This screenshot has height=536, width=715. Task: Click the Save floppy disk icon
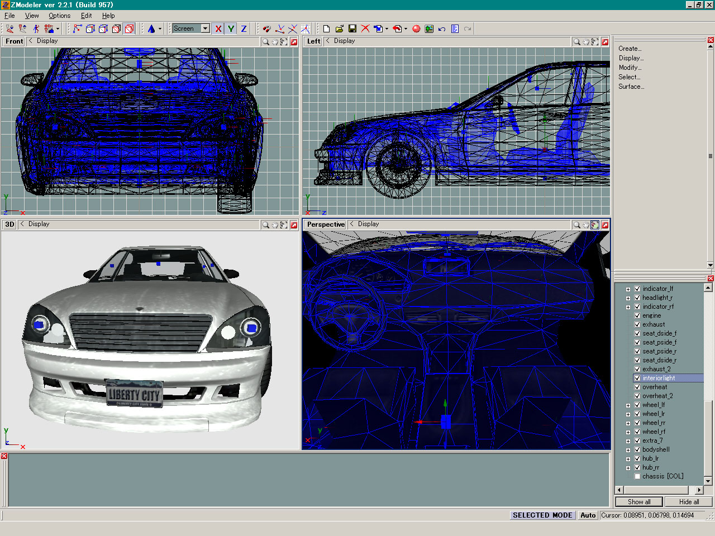(x=352, y=28)
